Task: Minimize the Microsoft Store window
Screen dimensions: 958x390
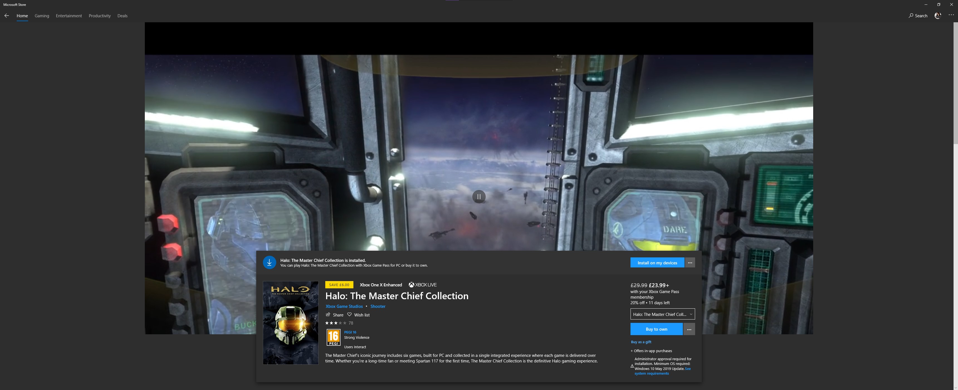Action: pyautogui.click(x=926, y=4)
